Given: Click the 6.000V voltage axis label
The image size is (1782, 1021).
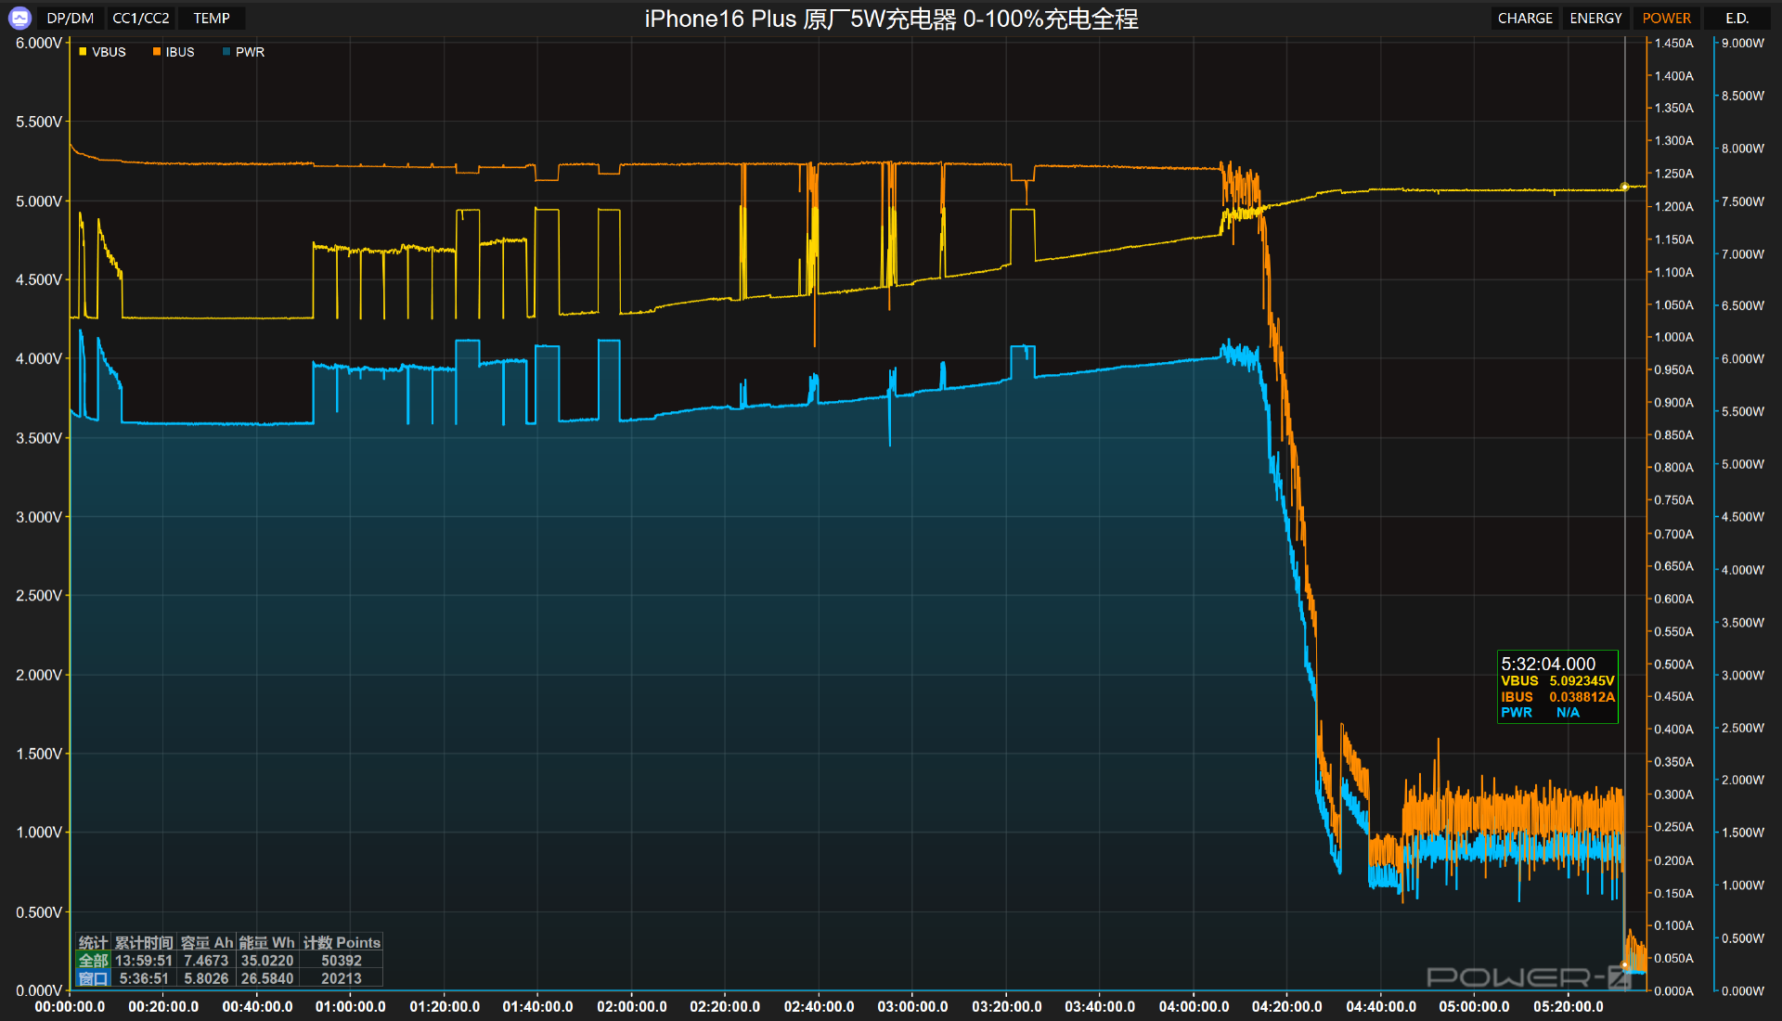Looking at the screenshot, I should point(38,43).
